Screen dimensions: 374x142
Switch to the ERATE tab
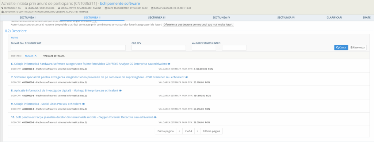click(367, 17)
